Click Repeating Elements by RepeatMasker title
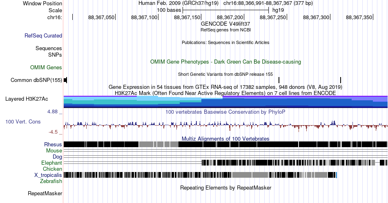 [x=225, y=188]
